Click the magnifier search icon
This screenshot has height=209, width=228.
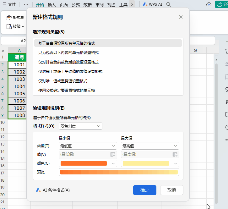pyautogui.click(x=169, y=4)
